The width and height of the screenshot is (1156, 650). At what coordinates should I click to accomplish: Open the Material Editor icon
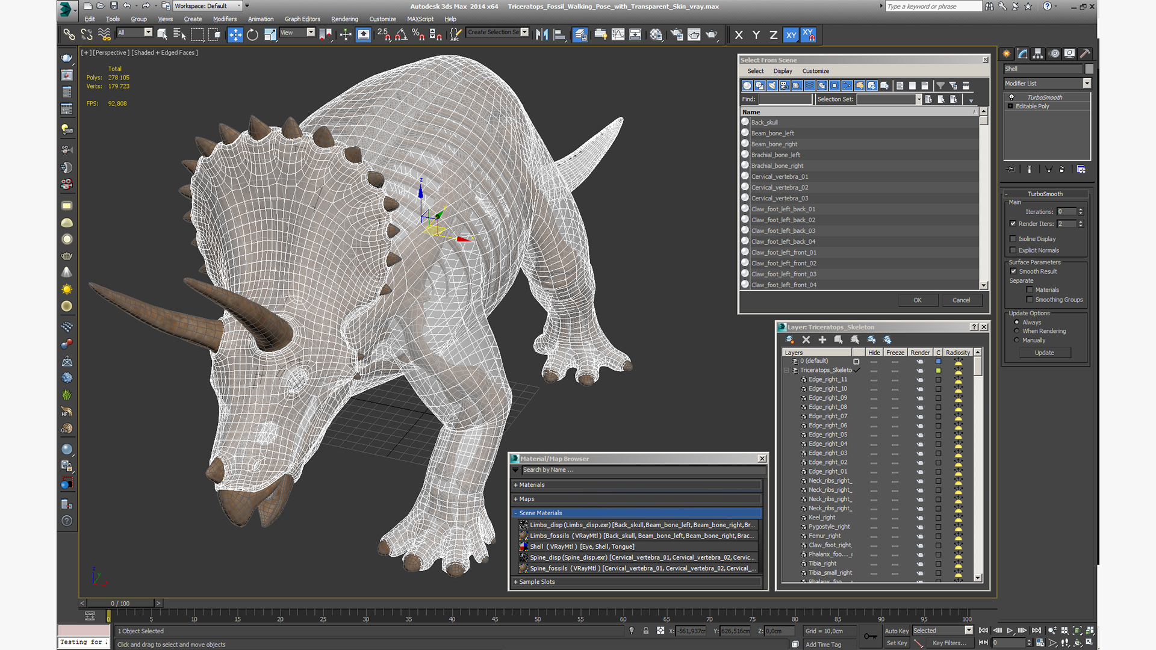(656, 35)
